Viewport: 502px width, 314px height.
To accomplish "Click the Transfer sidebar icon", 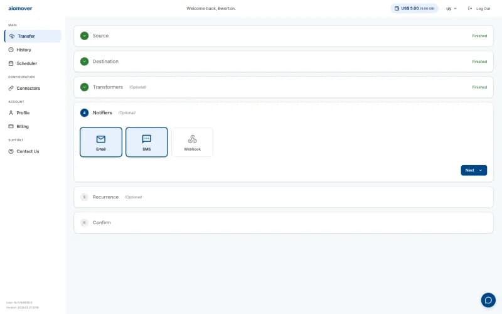I will click(x=12, y=36).
